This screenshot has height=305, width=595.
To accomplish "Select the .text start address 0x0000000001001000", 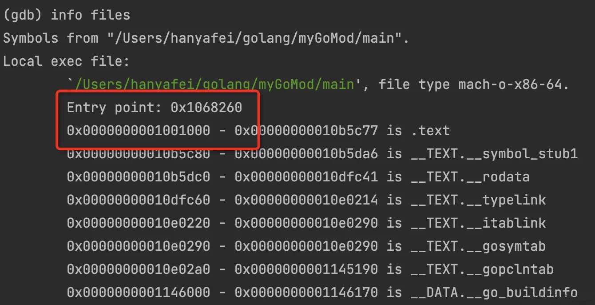I will tap(138, 131).
